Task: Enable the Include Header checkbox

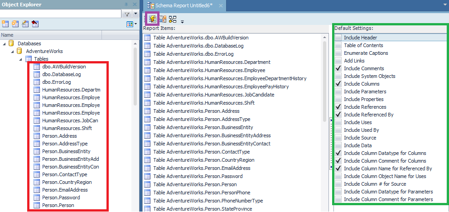Action: coord(338,38)
